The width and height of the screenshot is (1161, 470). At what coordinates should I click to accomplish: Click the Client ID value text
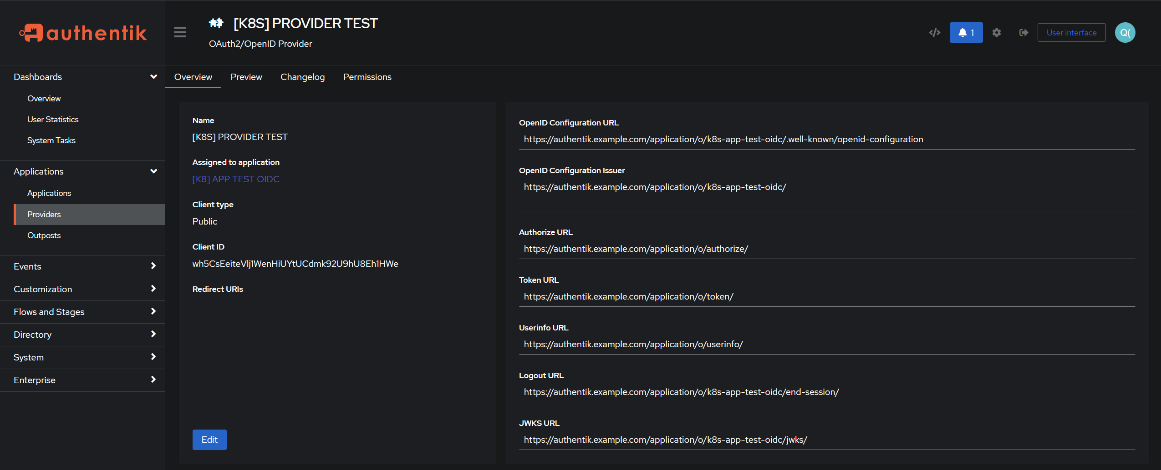coord(295,264)
